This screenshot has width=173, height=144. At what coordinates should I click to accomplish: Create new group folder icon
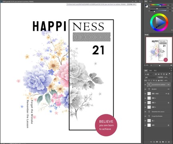163,142
